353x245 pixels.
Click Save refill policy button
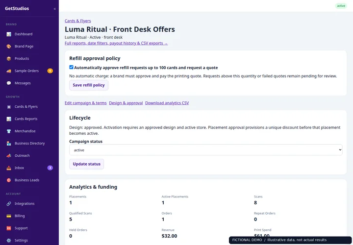tap(89, 85)
